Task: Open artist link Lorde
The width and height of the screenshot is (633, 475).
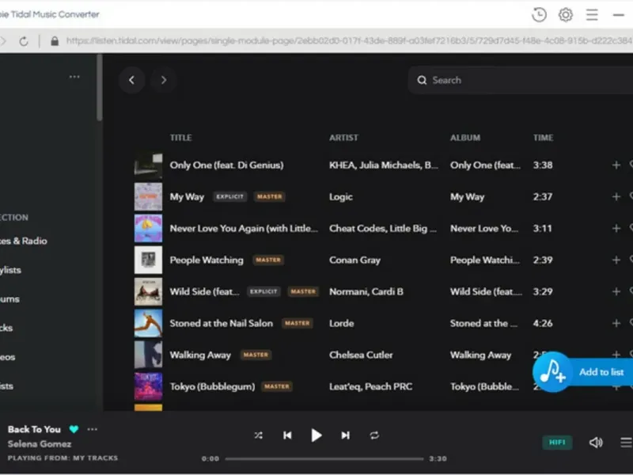Action: [x=342, y=323]
